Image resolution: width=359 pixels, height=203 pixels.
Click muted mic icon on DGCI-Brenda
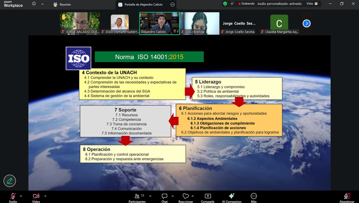point(182,32)
